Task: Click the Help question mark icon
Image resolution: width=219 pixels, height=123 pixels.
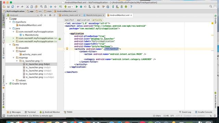Action: [x=131, y=7]
